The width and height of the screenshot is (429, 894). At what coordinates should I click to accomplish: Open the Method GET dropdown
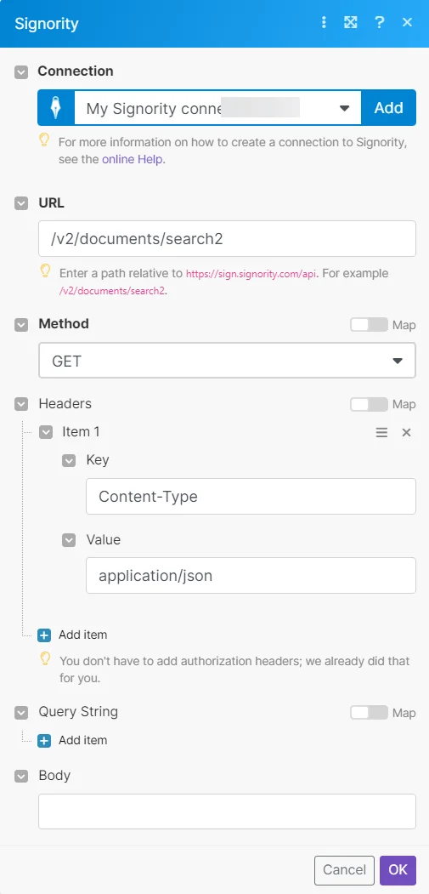coord(227,361)
